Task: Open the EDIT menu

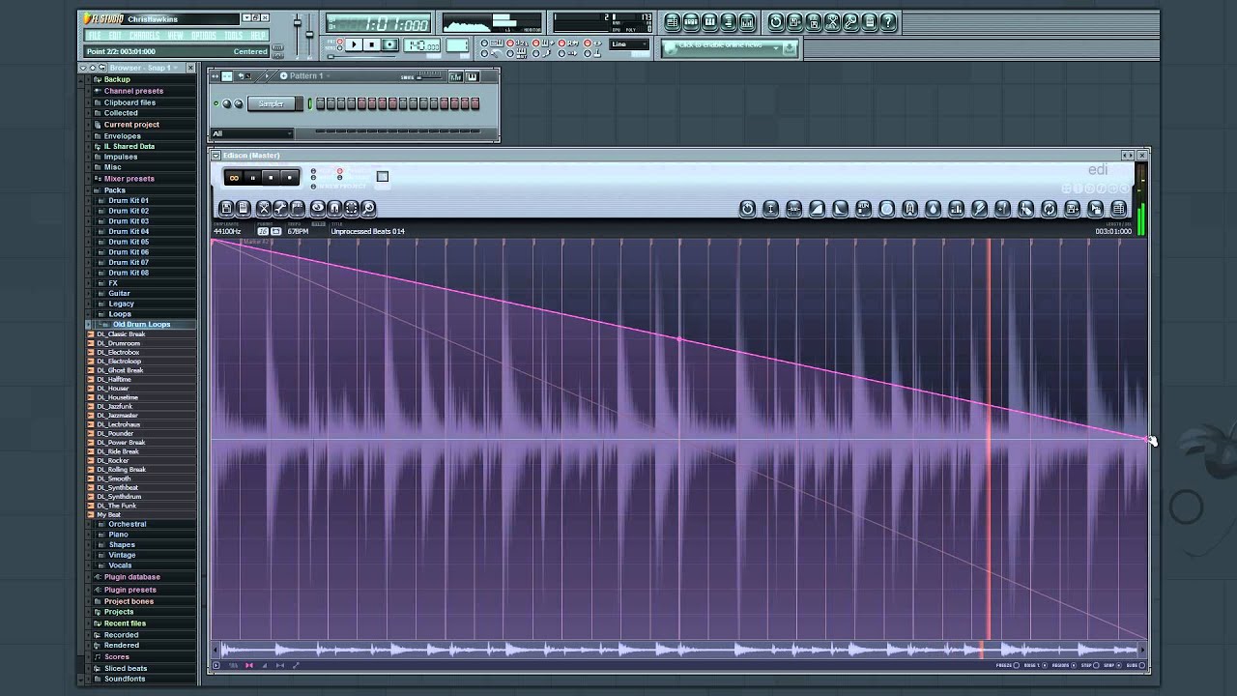Action: click(115, 36)
